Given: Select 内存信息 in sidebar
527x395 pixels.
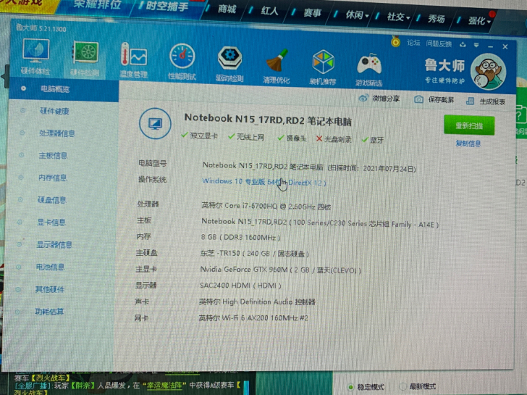Looking at the screenshot, I should tap(52, 178).
